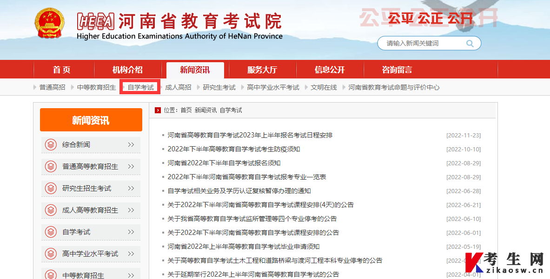The width and height of the screenshot is (550, 279).
Task: Click the 研究生招生考试 sidebar layers icon
Action: click(x=51, y=188)
